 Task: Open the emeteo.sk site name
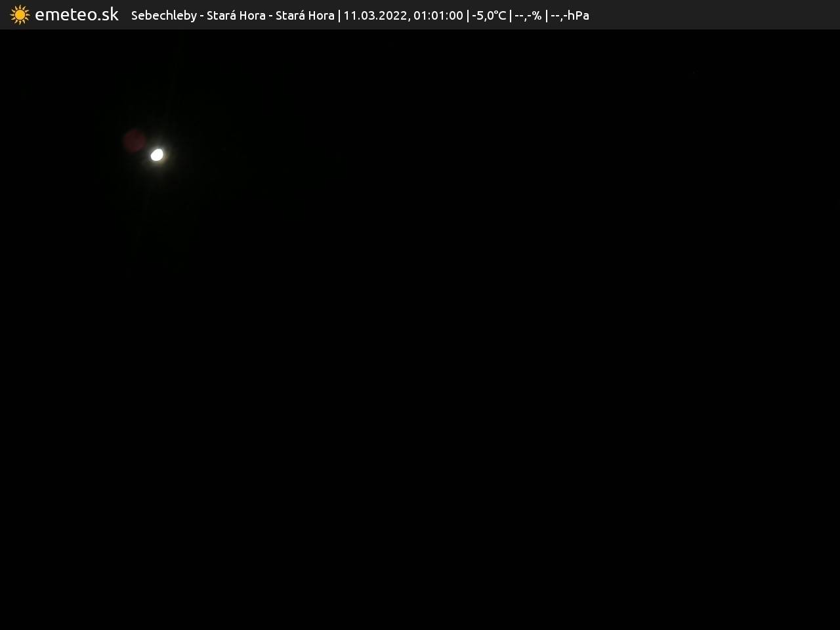77,14
